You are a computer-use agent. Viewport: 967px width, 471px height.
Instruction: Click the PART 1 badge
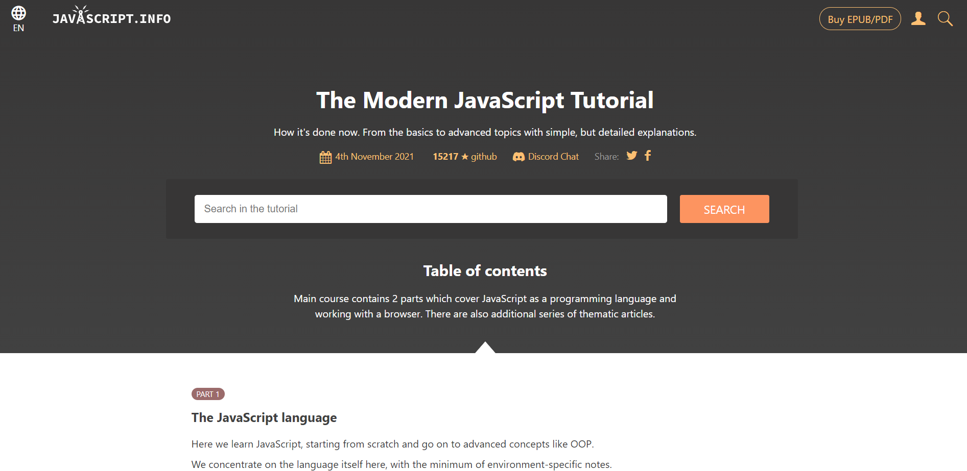(x=208, y=394)
